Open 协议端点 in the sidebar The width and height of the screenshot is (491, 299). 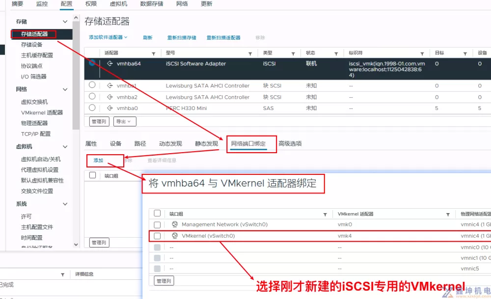31,66
